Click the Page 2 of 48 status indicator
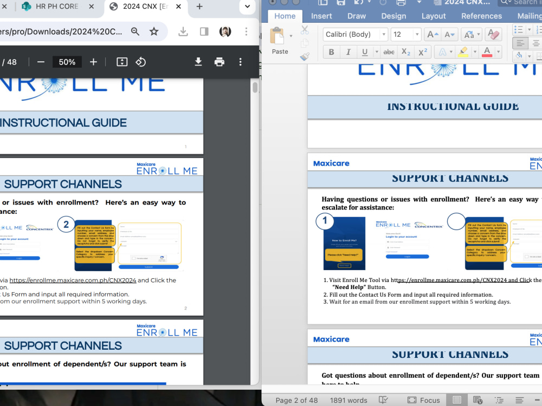The width and height of the screenshot is (542, 406). point(296,400)
